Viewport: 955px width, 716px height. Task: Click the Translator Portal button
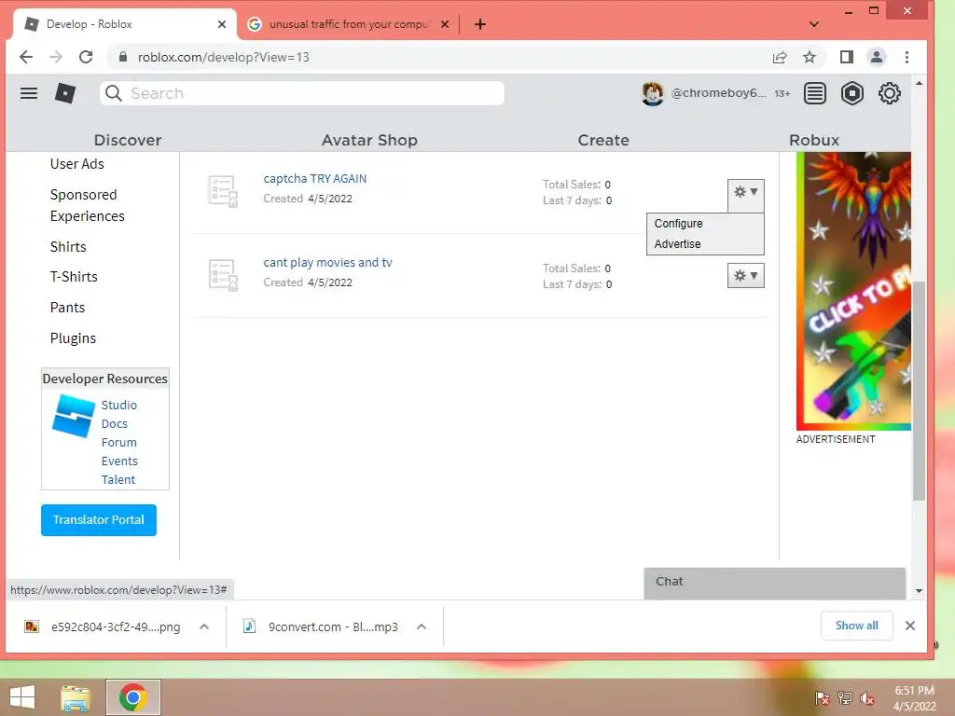click(x=99, y=520)
